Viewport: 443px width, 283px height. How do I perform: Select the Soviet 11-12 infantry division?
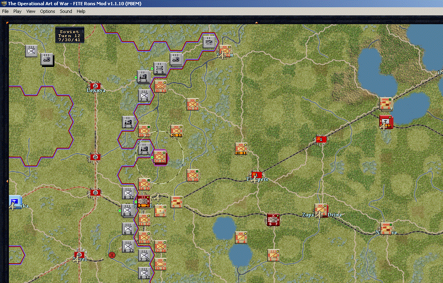[144, 220]
